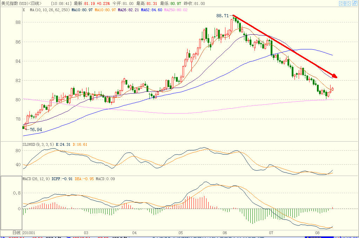
Task: Select the DEA:-0.95 value
Action: coord(84,179)
